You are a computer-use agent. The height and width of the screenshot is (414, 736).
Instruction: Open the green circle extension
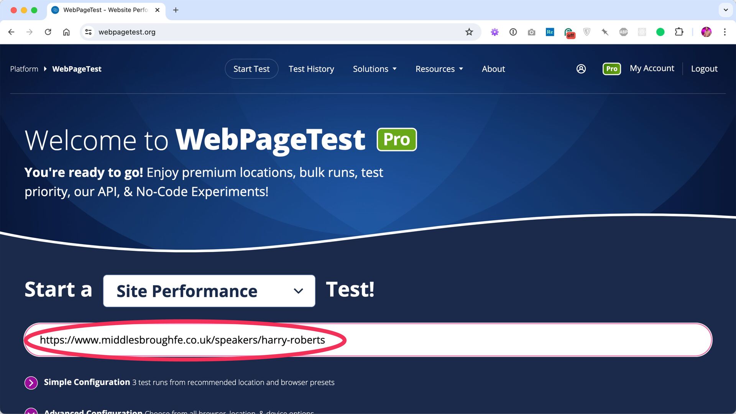tap(660, 32)
